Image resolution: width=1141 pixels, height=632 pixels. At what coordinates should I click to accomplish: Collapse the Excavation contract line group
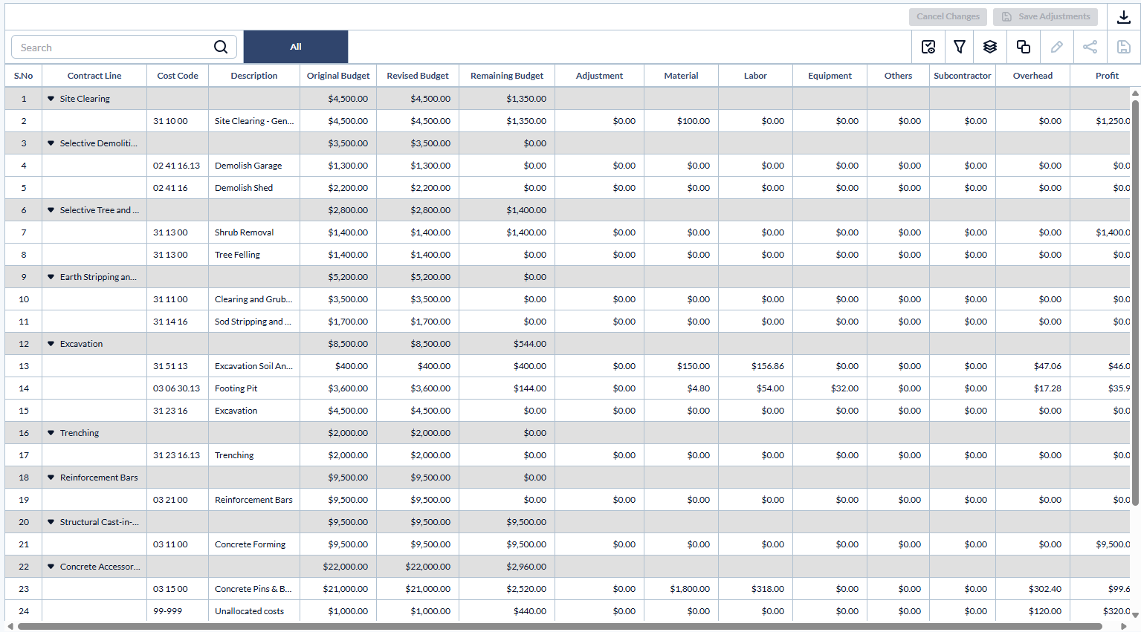click(51, 344)
